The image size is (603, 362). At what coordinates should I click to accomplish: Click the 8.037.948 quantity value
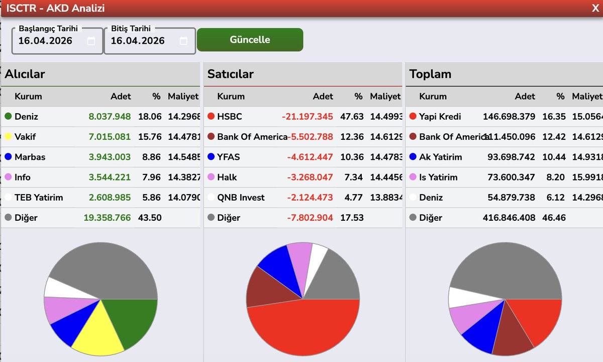point(110,116)
